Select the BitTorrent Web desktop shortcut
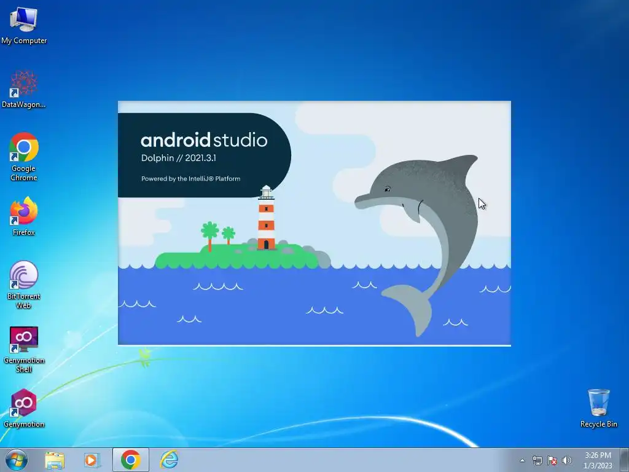The height and width of the screenshot is (472, 629). coord(24,285)
